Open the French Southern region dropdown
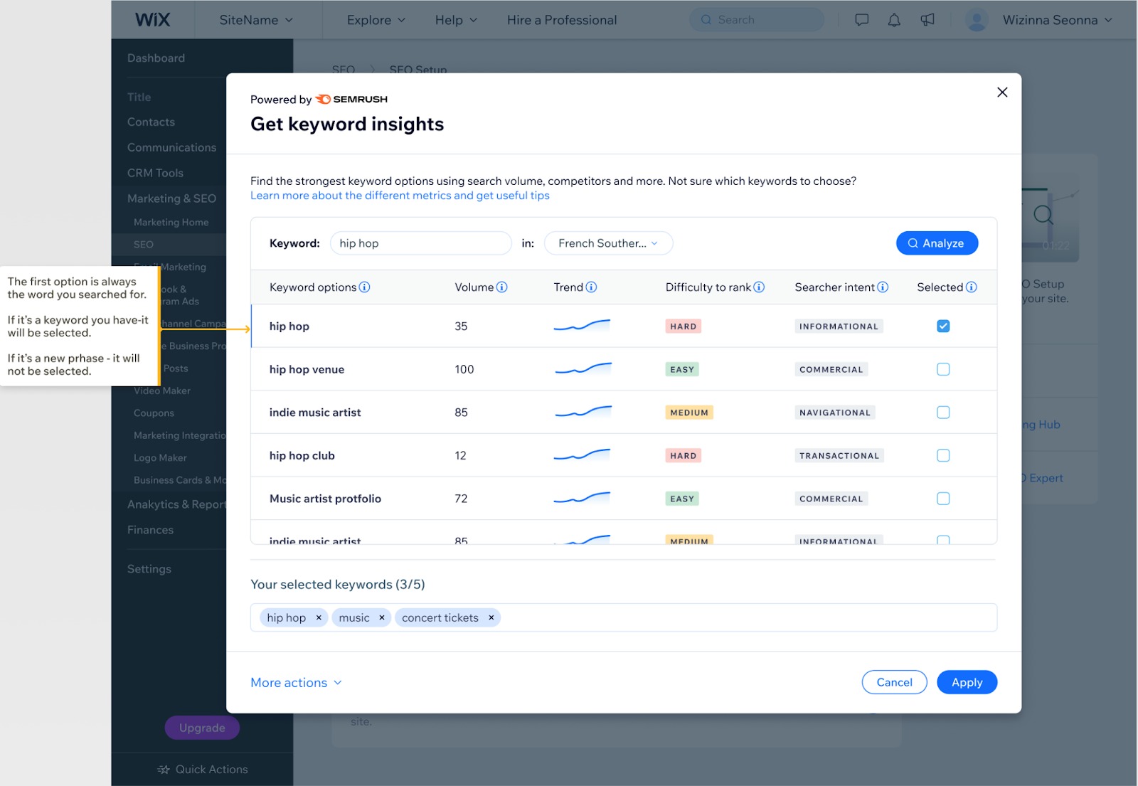This screenshot has height=786, width=1138. [x=607, y=243]
